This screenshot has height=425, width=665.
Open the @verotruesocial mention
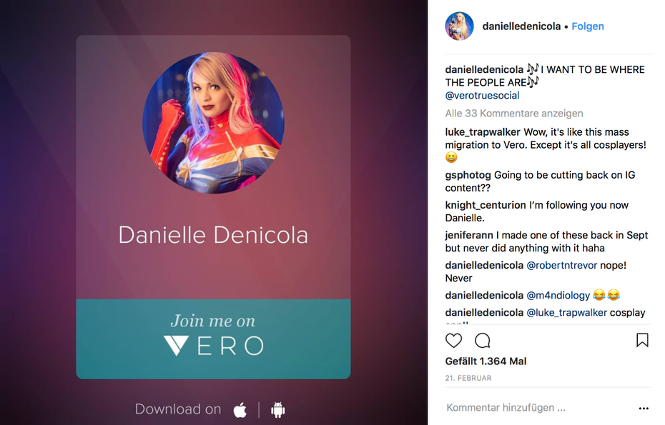pos(482,95)
